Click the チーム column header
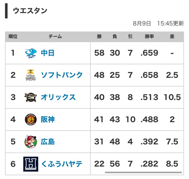The width and height of the screenshot is (189, 179). click(55, 36)
